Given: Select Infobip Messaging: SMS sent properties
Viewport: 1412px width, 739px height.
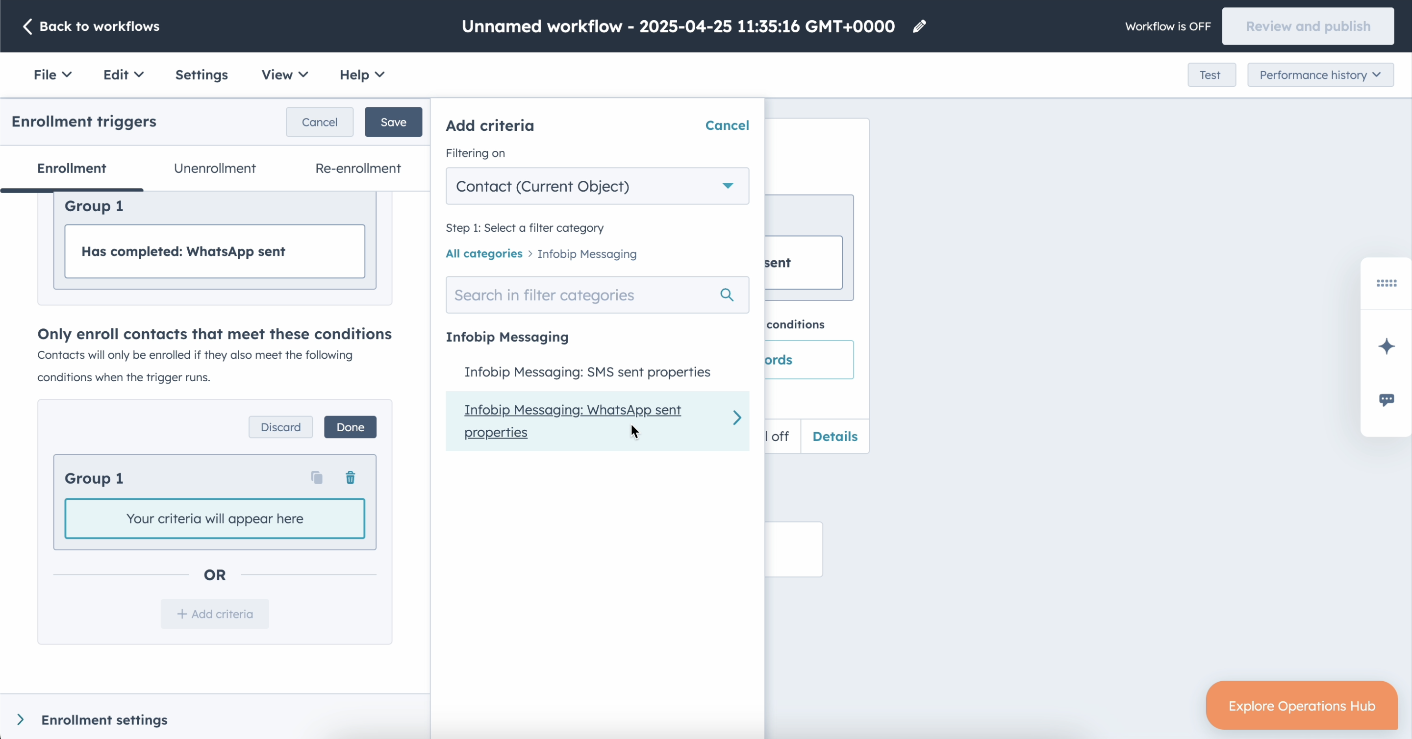Looking at the screenshot, I should click(x=597, y=372).
